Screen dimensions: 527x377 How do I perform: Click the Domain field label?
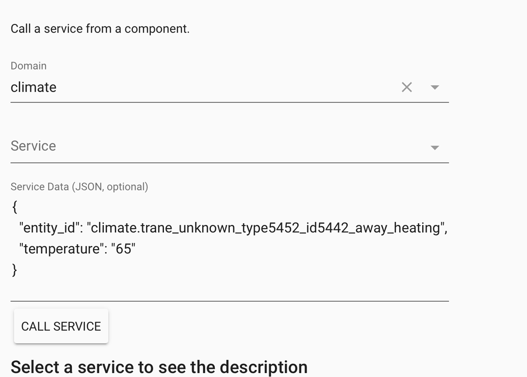click(x=29, y=66)
